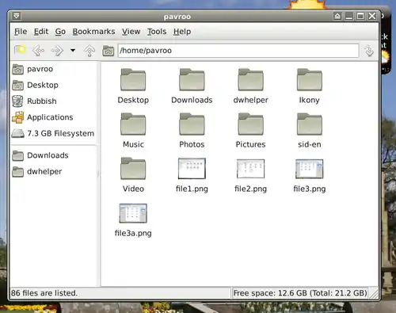Open the window menu button in titlebar
Screen dimensions: 396x313
pos(17,16)
